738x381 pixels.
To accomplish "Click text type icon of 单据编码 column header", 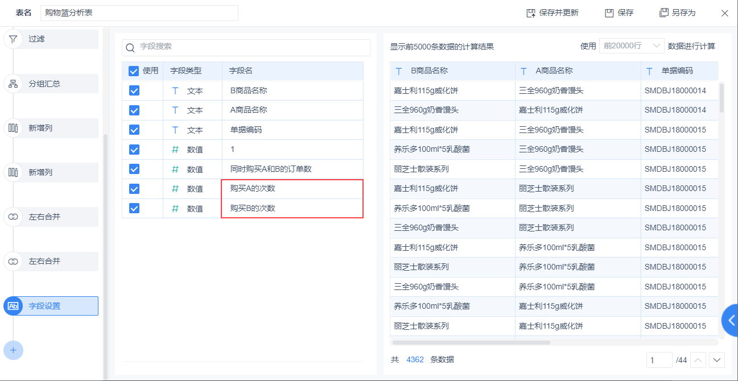I will (649, 72).
